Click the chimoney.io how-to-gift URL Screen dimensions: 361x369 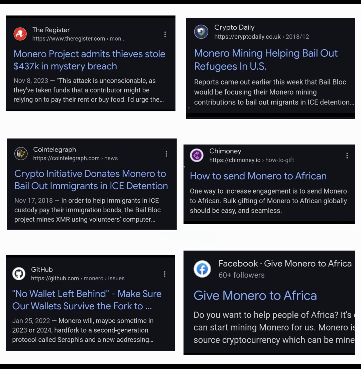(252, 160)
